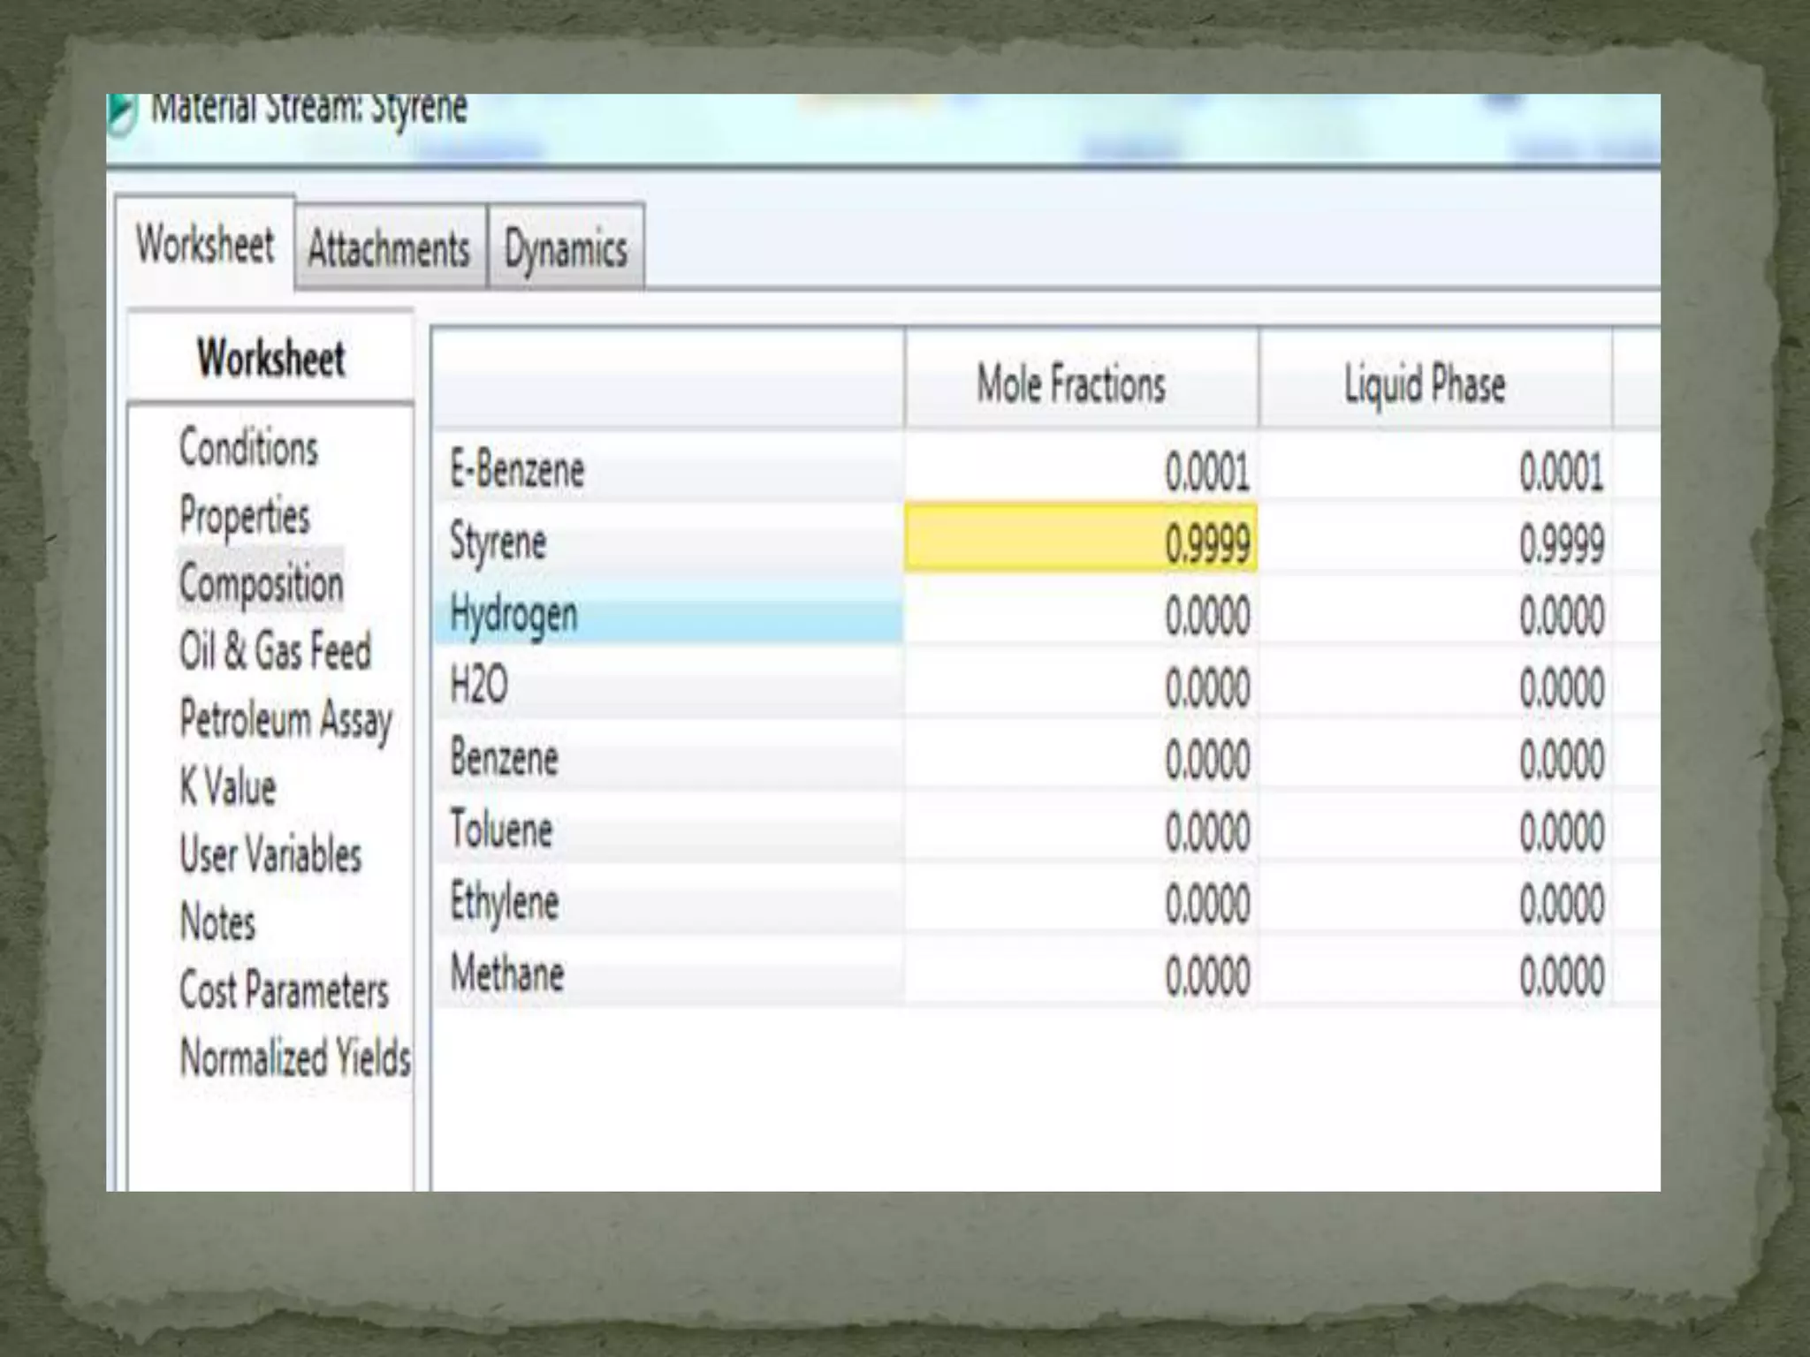Select User Variables in the sidebar

pos(270,854)
